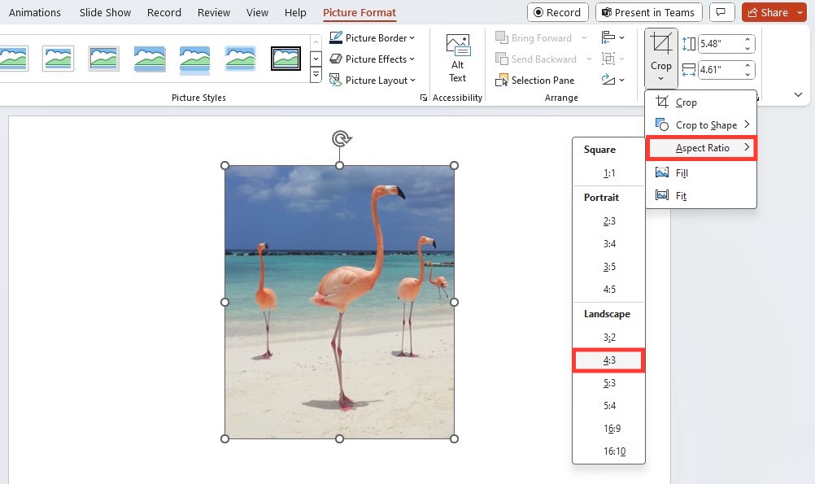Click the shape width input field
The height and width of the screenshot is (484, 815).
click(721, 70)
